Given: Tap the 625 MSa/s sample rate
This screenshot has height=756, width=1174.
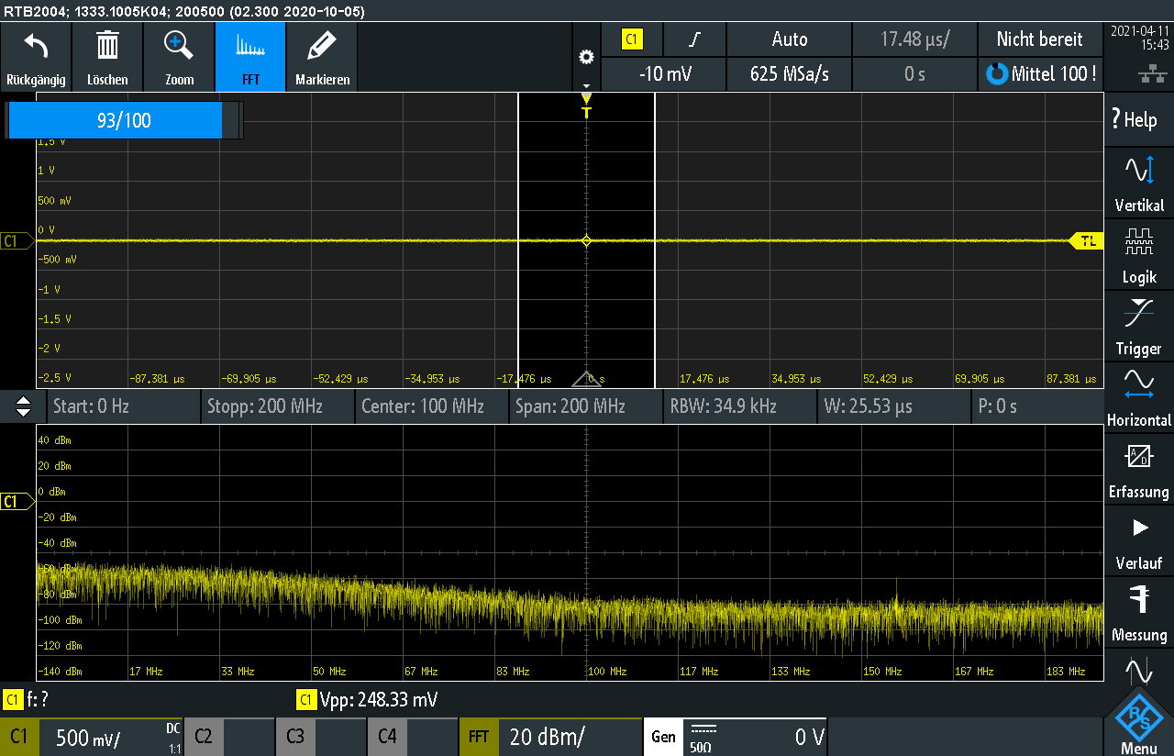Looking at the screenshot, I should pyautogui.click(x=789, y=74).
